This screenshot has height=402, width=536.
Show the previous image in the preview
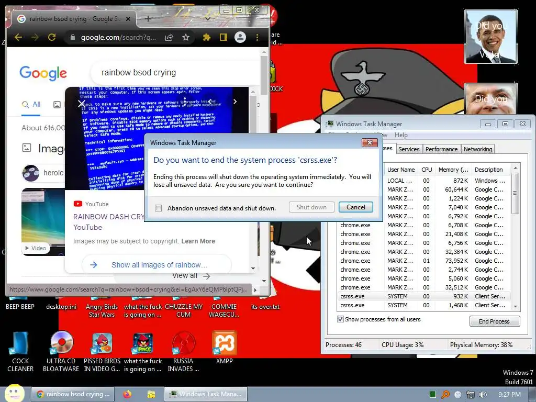[x=210, y=102]
